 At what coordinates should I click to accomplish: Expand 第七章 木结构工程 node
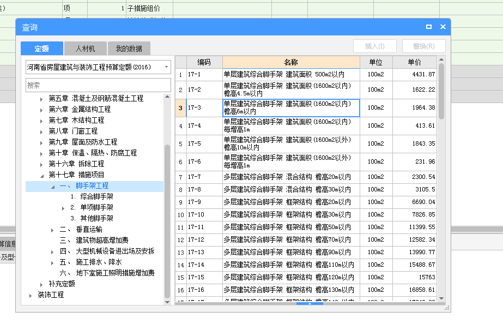[x=41, y=121]
